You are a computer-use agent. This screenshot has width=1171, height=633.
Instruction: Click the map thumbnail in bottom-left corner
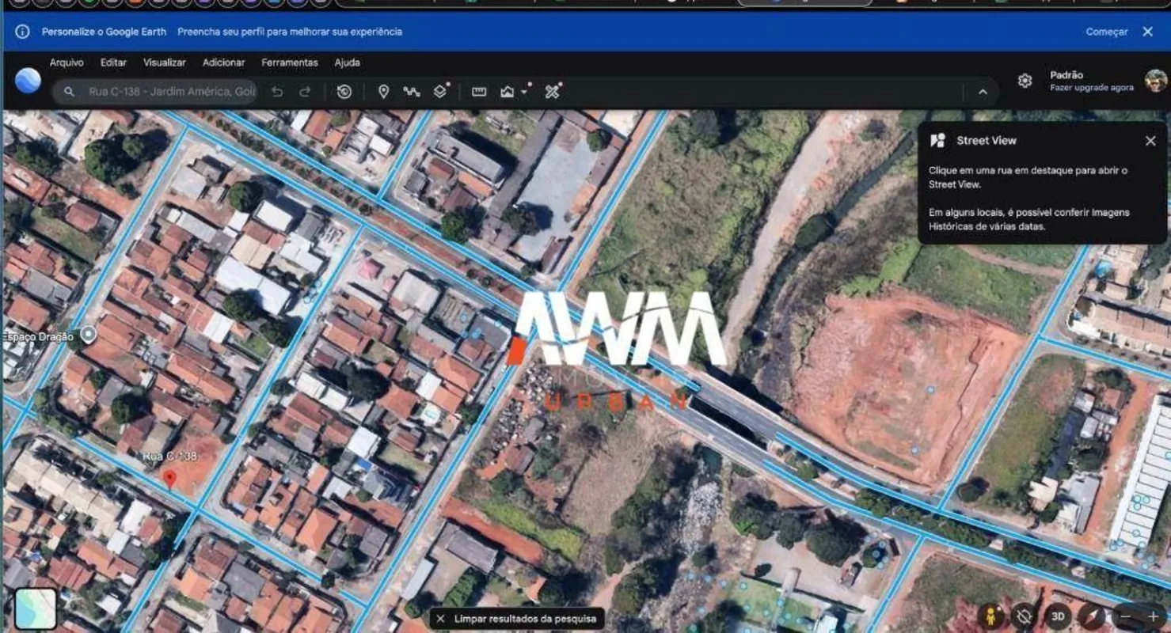[36, 608]
